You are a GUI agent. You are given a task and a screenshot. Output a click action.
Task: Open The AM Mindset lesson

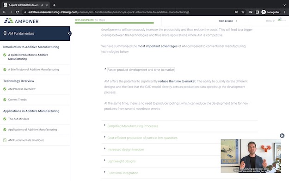point(18,119)
